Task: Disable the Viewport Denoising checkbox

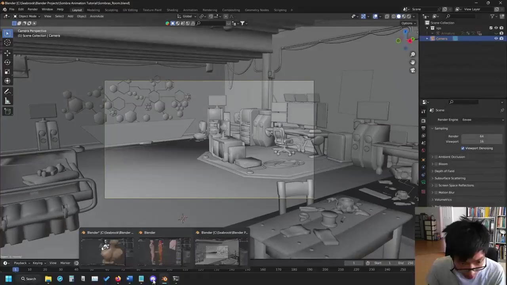Action: [463, 148]
